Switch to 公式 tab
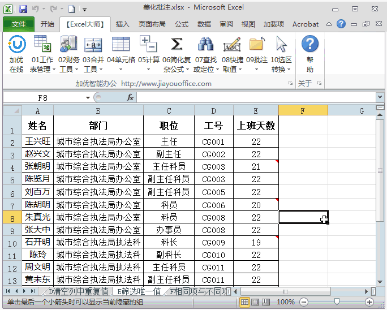Screen dimensions: 387x310 (x=182, y=24)
